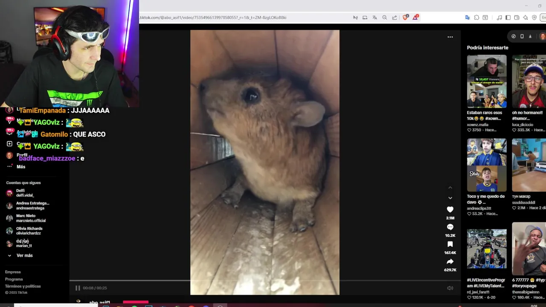Click the 'Podría interesarte' heading

point(488,48)
